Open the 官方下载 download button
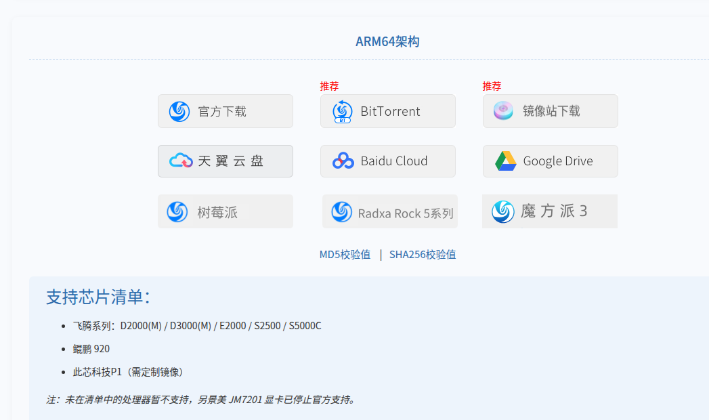 point(225,111)
